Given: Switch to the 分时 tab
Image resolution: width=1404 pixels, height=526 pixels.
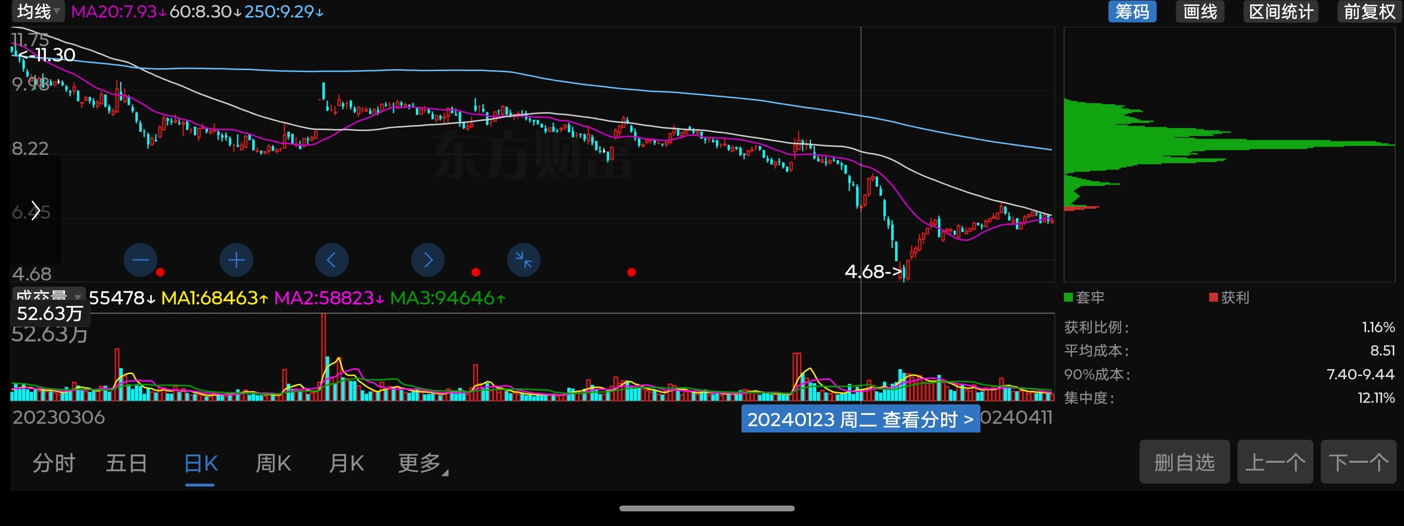Looking at the screenshot, I should [54, 463].
